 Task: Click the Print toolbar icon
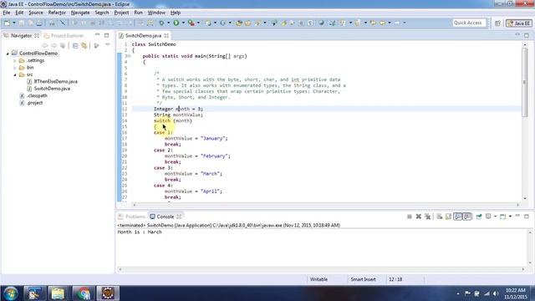pos(39,23)
